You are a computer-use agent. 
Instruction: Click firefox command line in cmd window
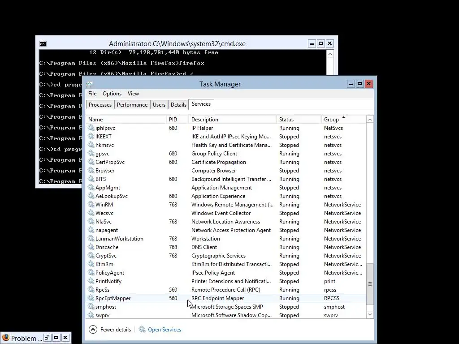point(122,63)
